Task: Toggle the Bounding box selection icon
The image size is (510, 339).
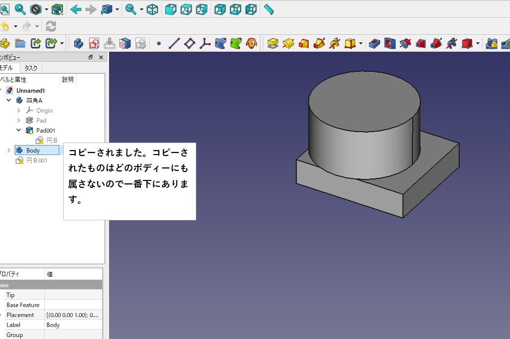Action: (57, 9)
